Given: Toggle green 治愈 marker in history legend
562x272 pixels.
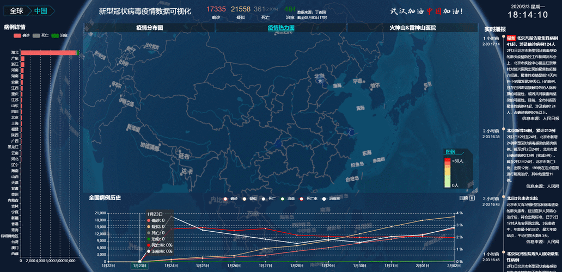Looking at the screenshot, I should 284,199.
